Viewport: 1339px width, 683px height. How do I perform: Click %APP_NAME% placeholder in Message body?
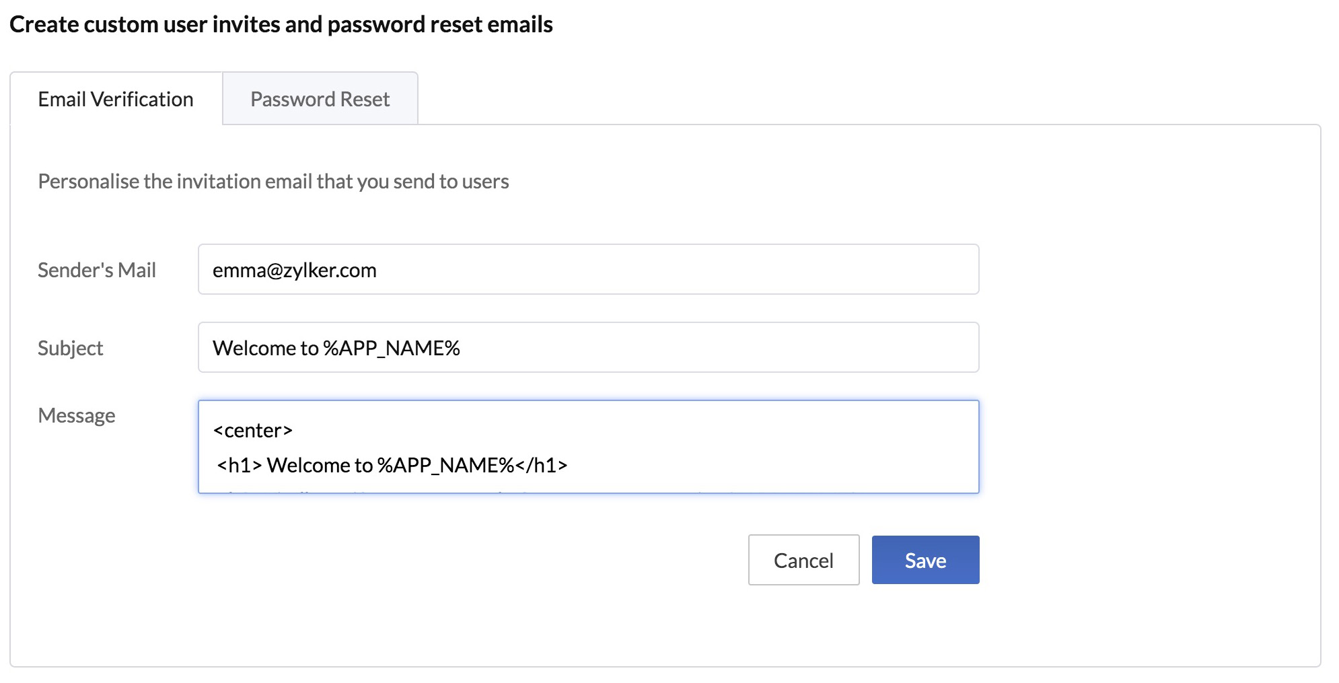(x=445, y=466)
